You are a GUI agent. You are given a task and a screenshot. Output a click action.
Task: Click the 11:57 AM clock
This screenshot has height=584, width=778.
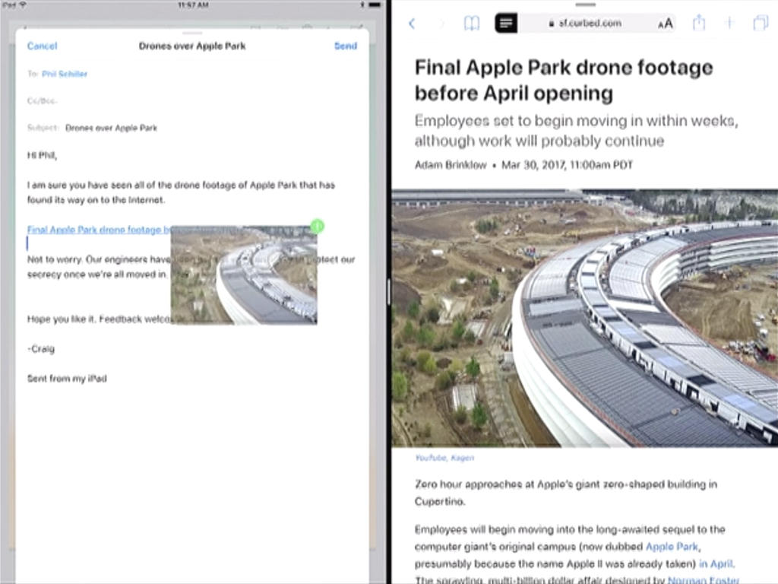193,5
